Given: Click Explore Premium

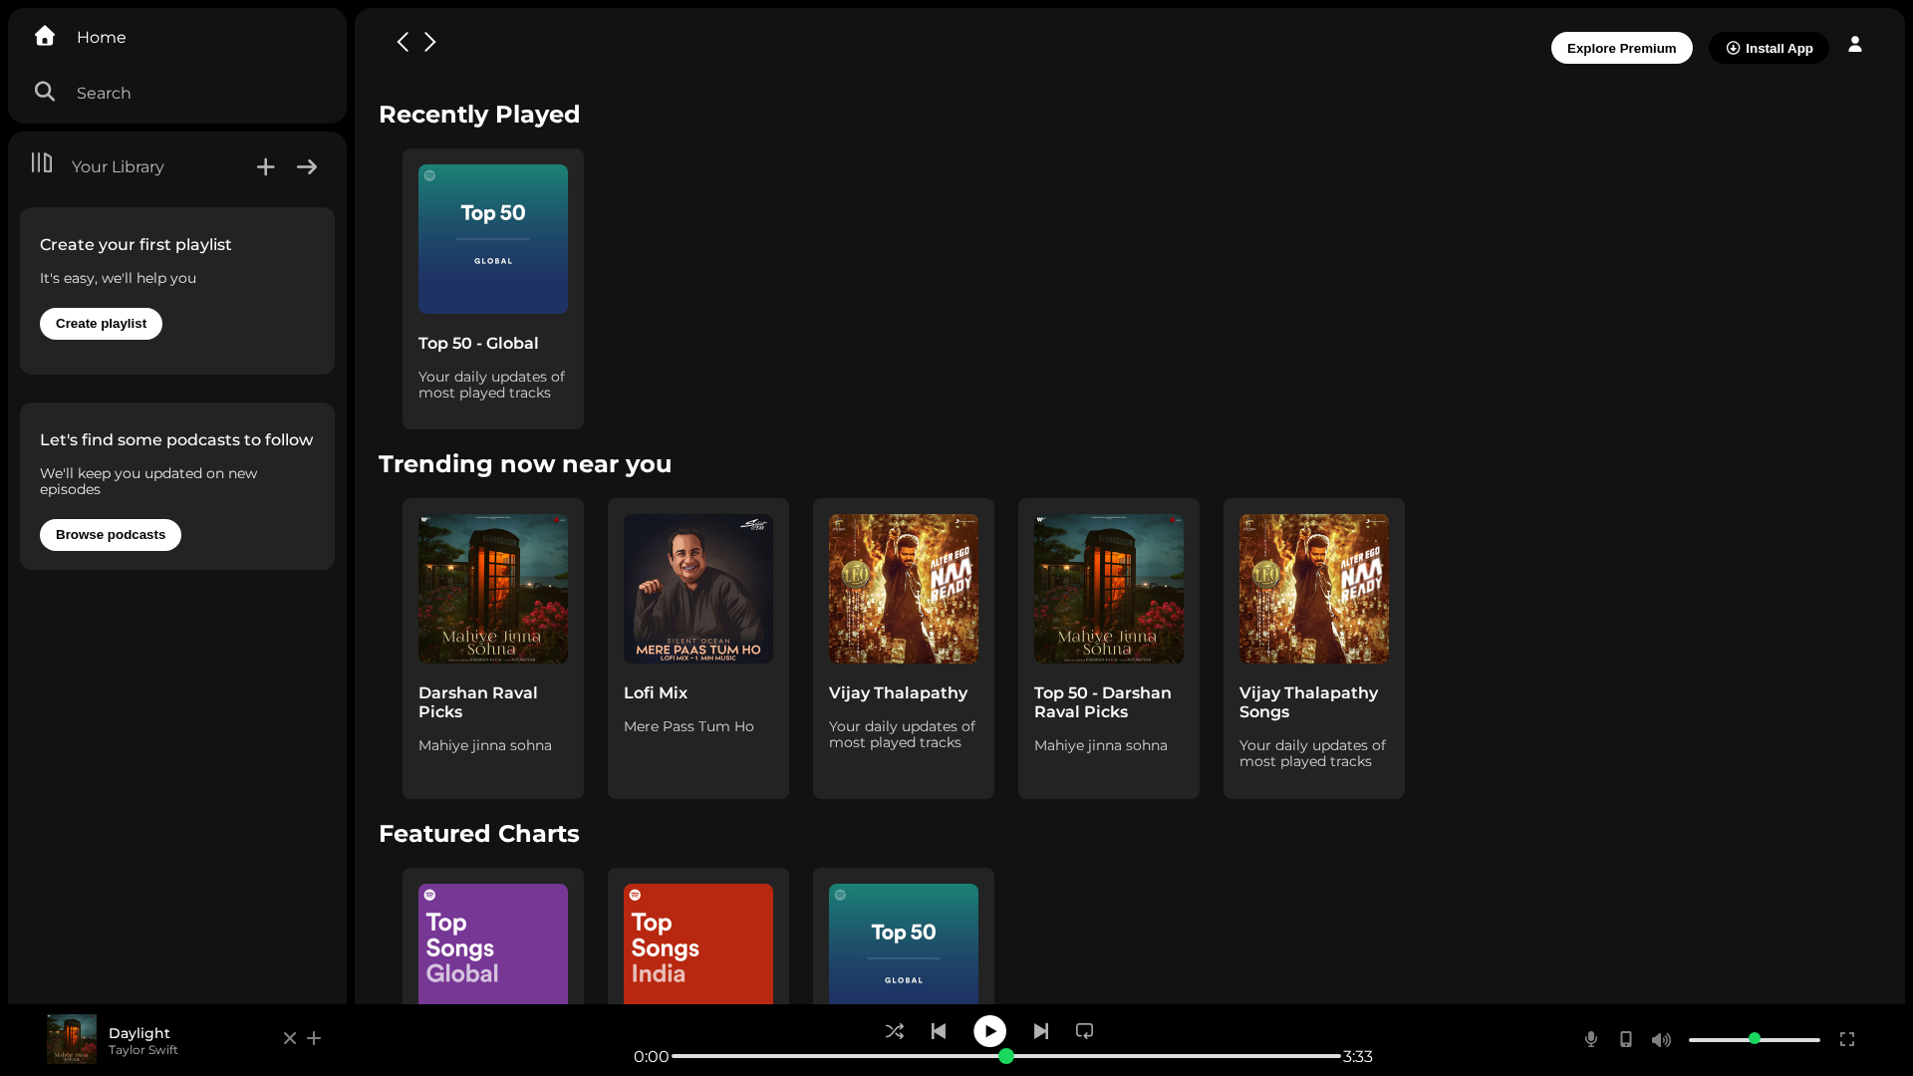Looking at the screenshot, I should click(1621, 48).
